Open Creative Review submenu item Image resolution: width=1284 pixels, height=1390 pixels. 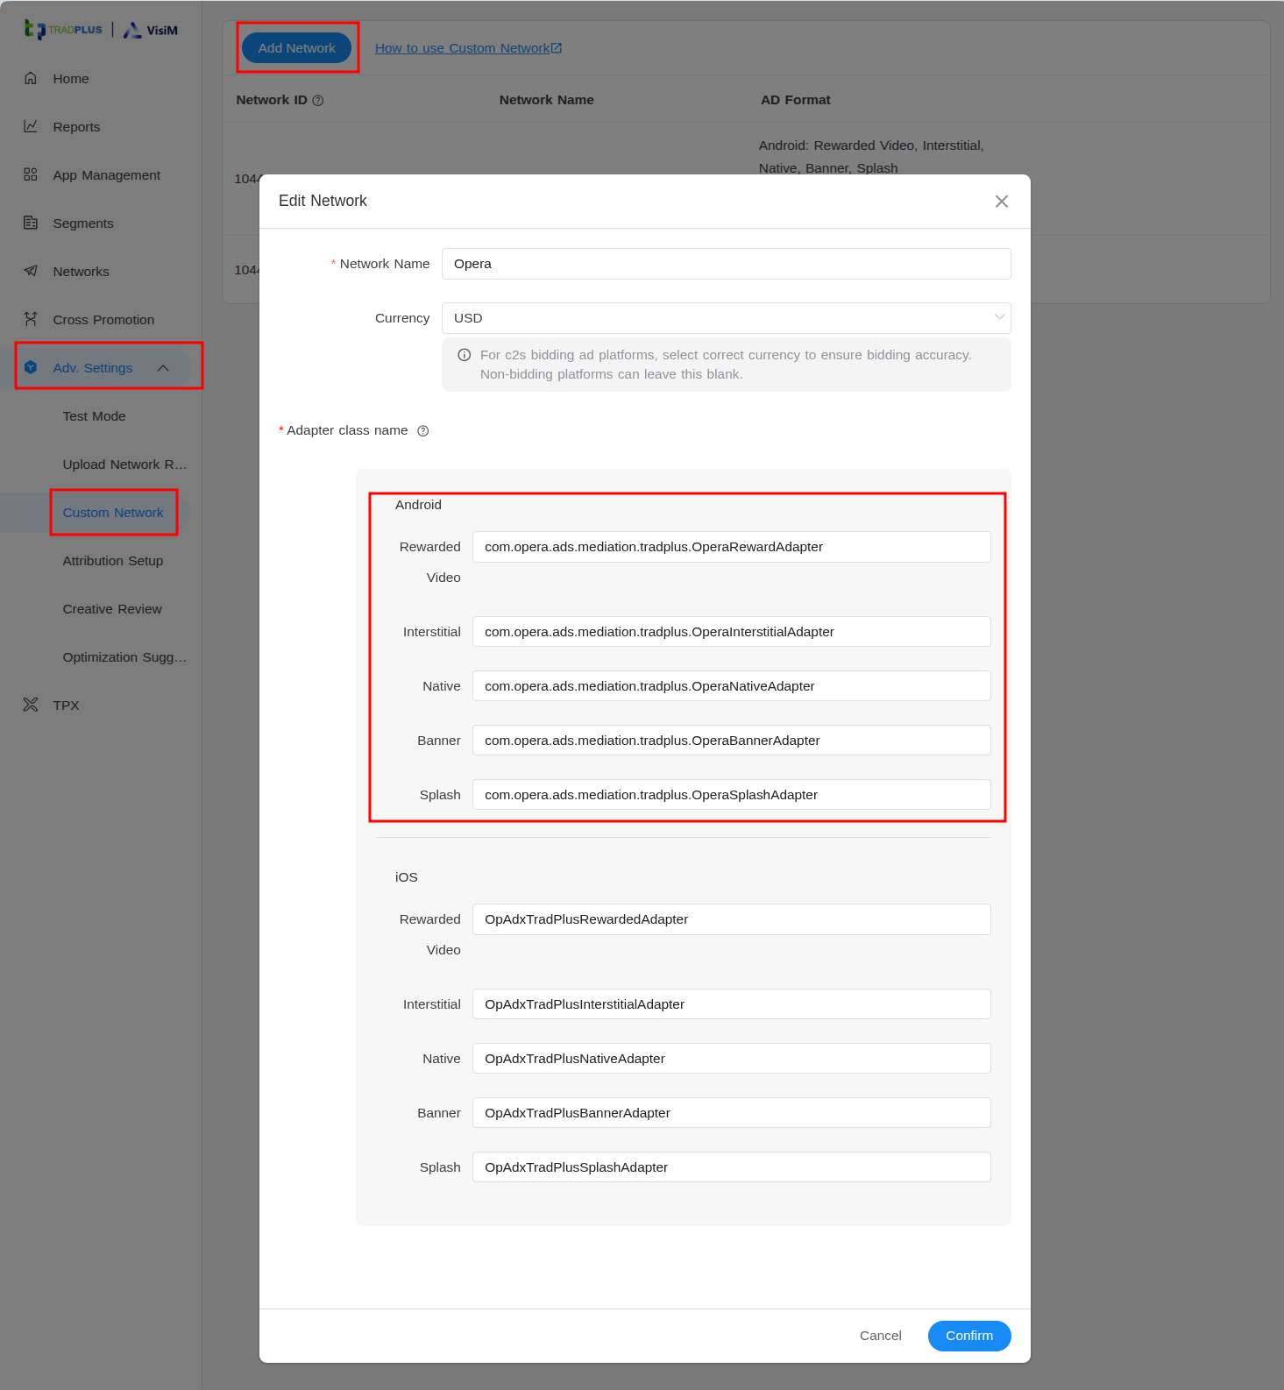[x=112, y=609]
